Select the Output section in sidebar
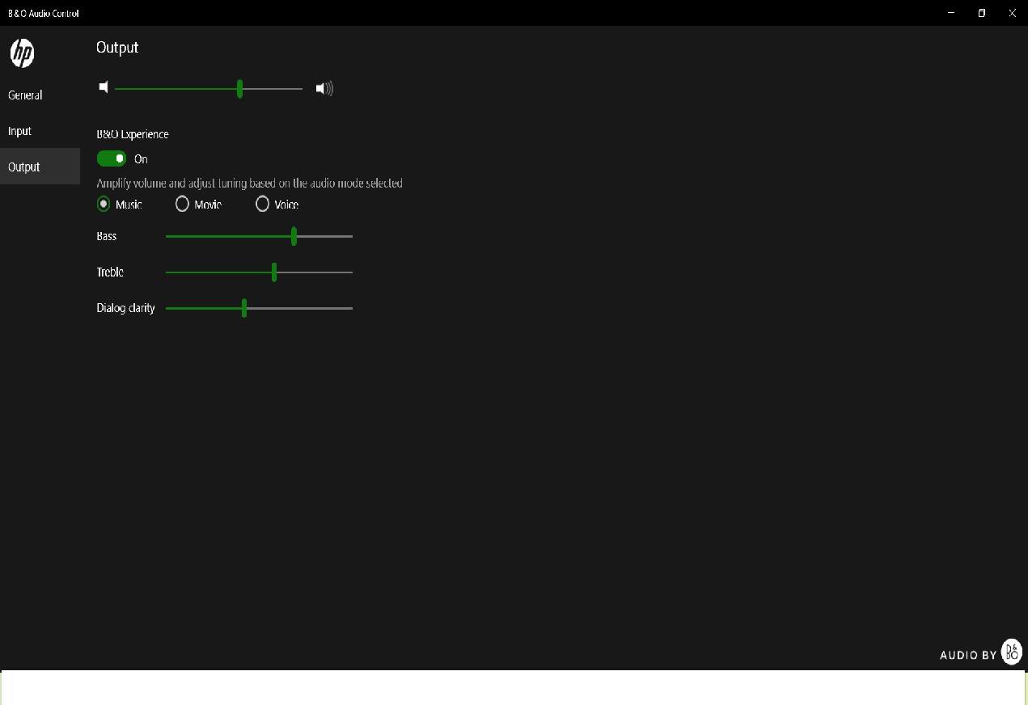The image size is (1028, 705). pos(23,167)
